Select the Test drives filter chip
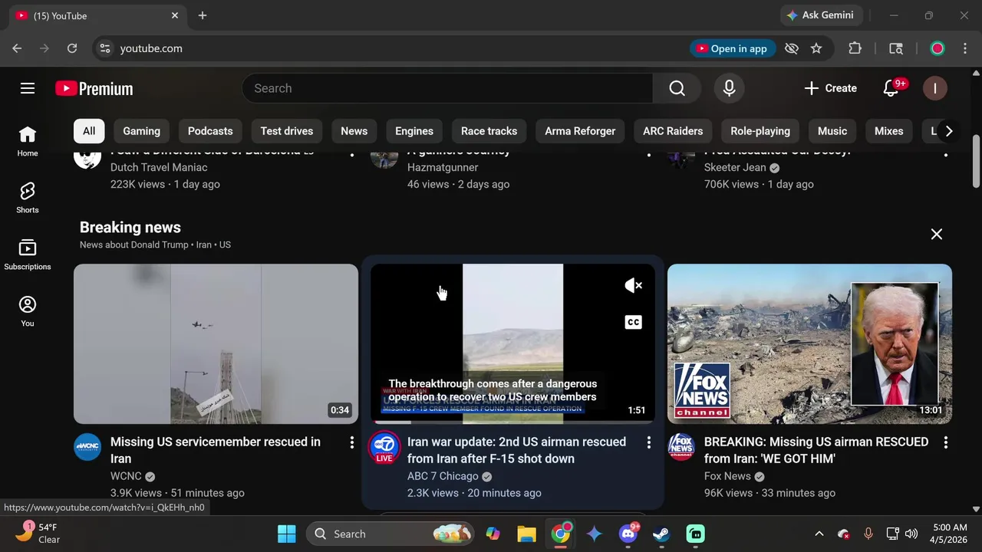Screen dimensions: 982x552 point(287,131)
